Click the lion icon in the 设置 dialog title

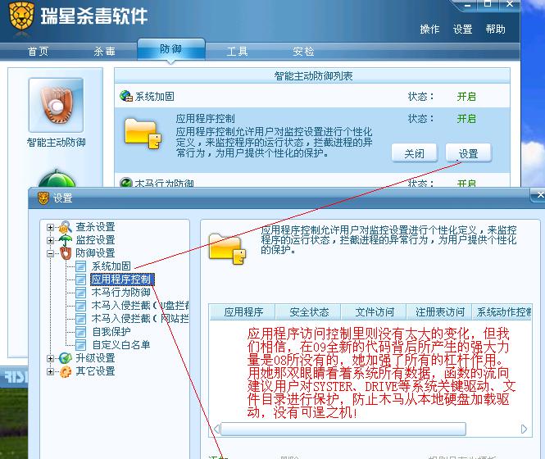[x=43, y=198]
